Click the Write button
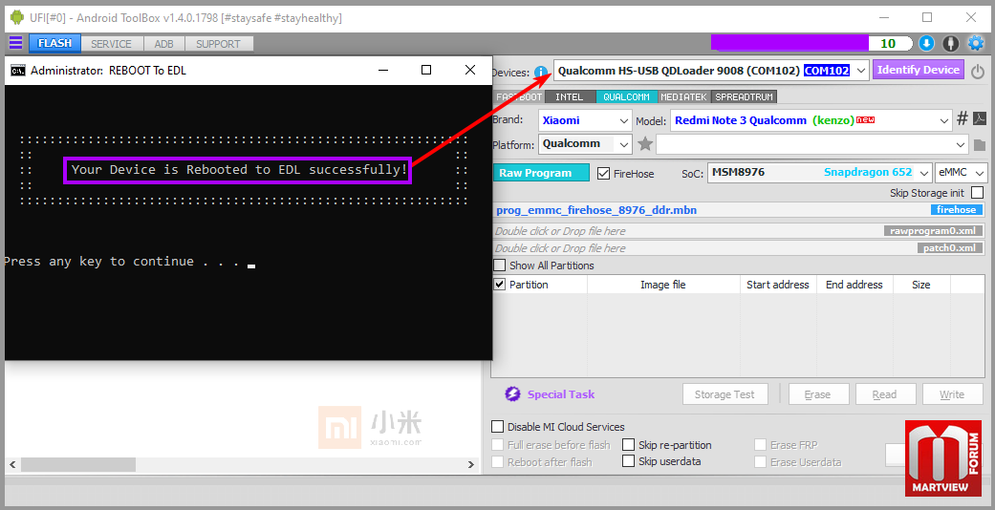995x510 pixels. (x=952, y=393)
